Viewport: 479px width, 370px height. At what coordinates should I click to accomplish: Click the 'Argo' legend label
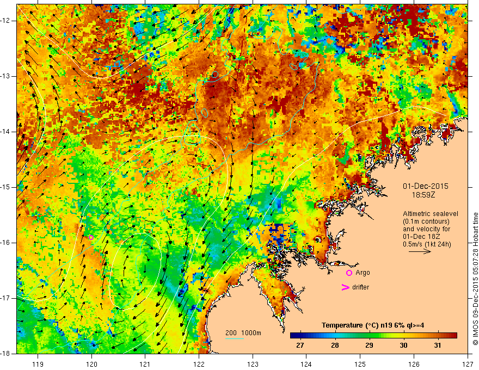pyautogui.click(x=363, y=273)
